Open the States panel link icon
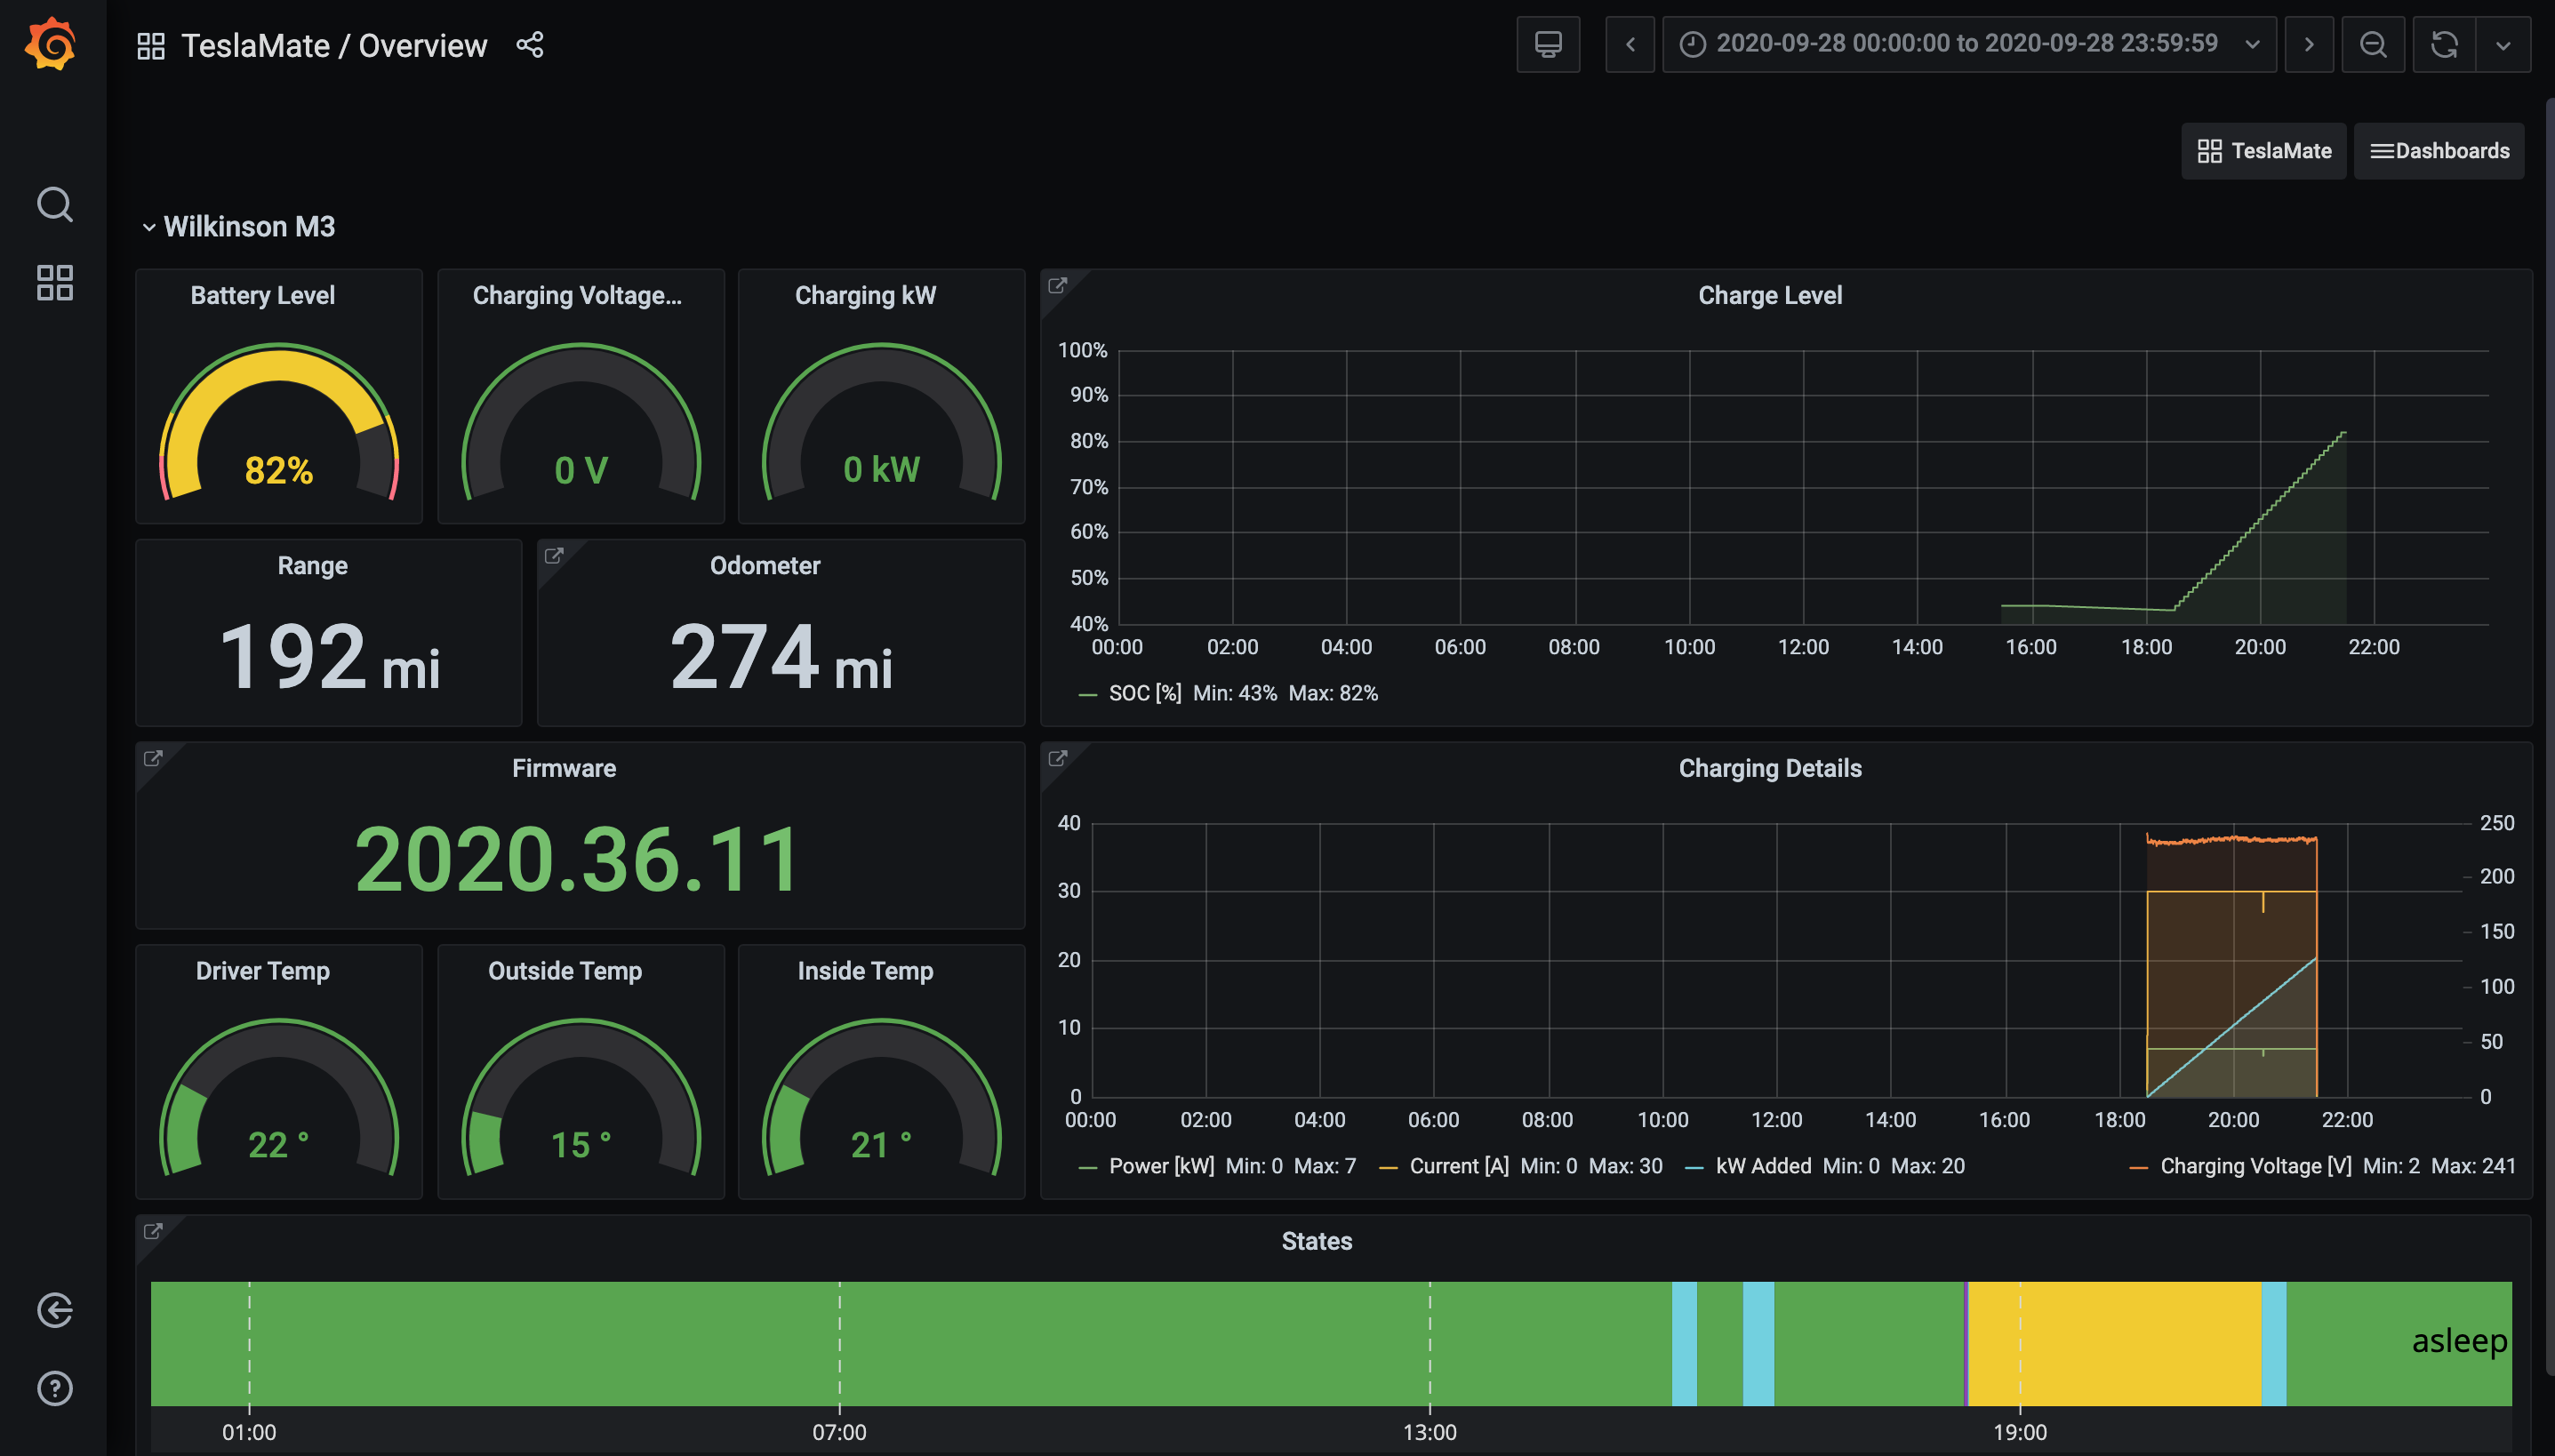This screenshot has width=2555, height=1456. [153, 1232]
